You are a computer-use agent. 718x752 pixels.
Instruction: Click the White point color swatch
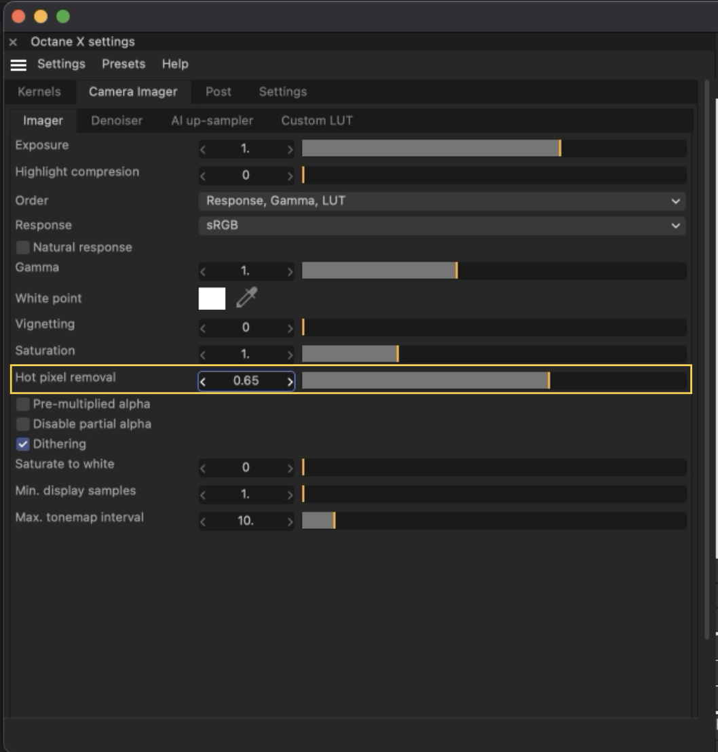click(212, 298)
